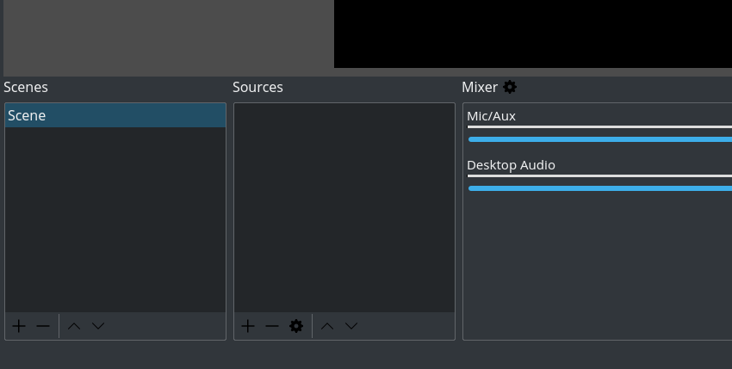Click the Desktop Audio channel label
Screen dimensions: 732x369
(x=511, y=165)
